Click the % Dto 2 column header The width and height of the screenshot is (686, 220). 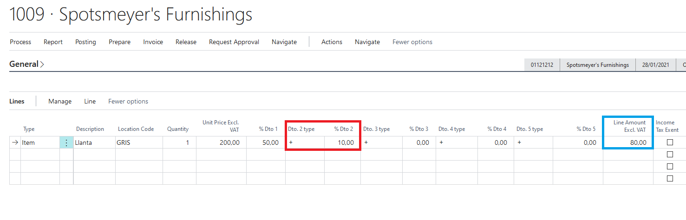tap(344, 129)
